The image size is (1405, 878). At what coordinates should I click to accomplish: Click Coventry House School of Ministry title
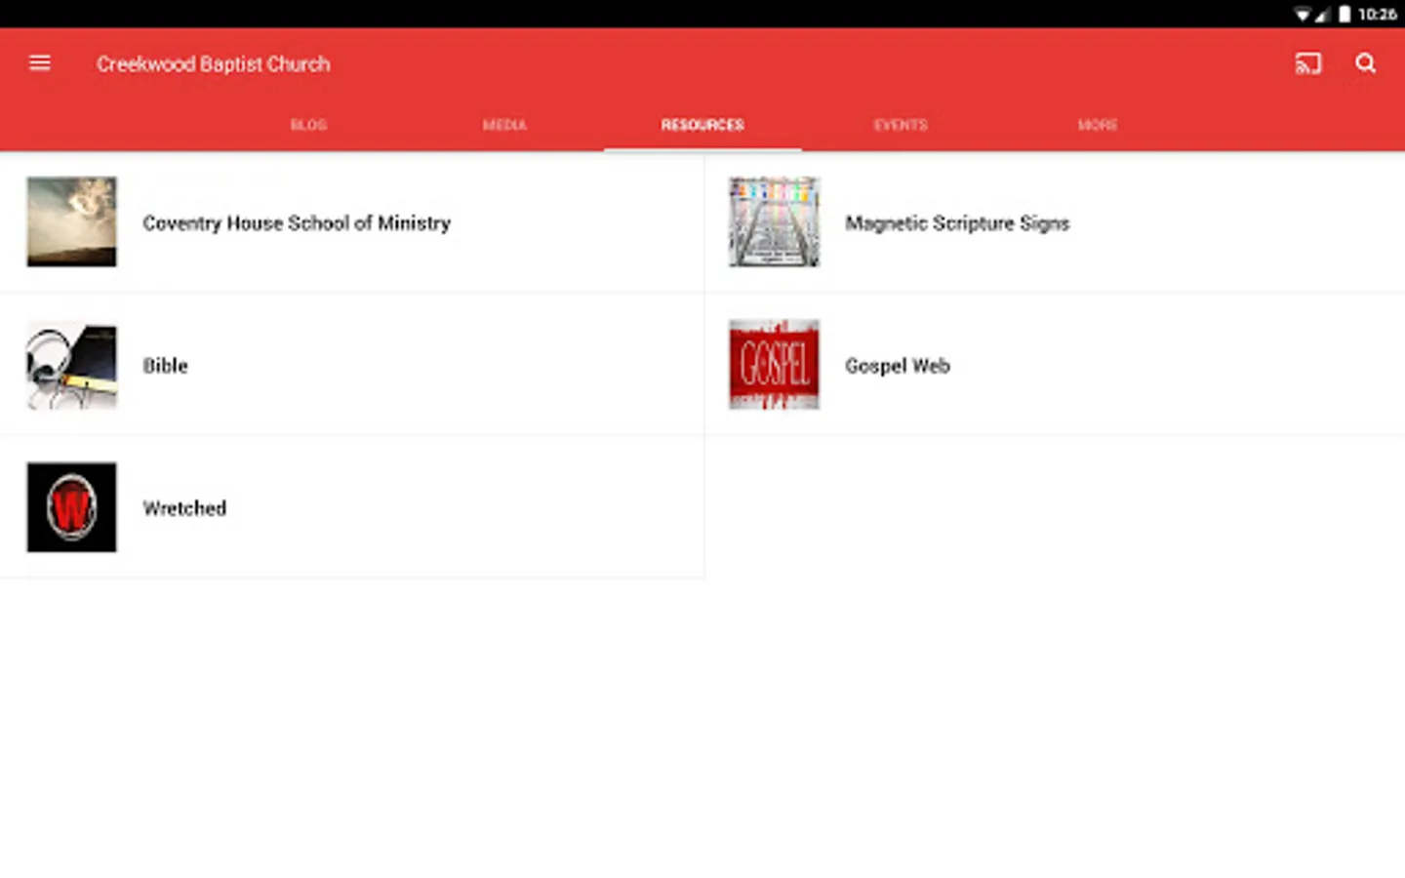(297, 223)
